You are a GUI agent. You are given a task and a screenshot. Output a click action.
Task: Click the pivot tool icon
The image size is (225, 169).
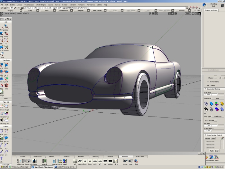(6, 79)
